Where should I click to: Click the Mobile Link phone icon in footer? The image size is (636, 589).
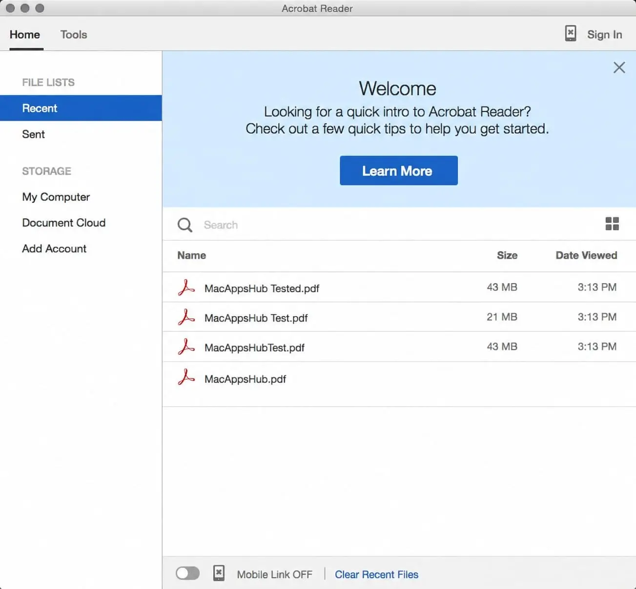point(219,573)
